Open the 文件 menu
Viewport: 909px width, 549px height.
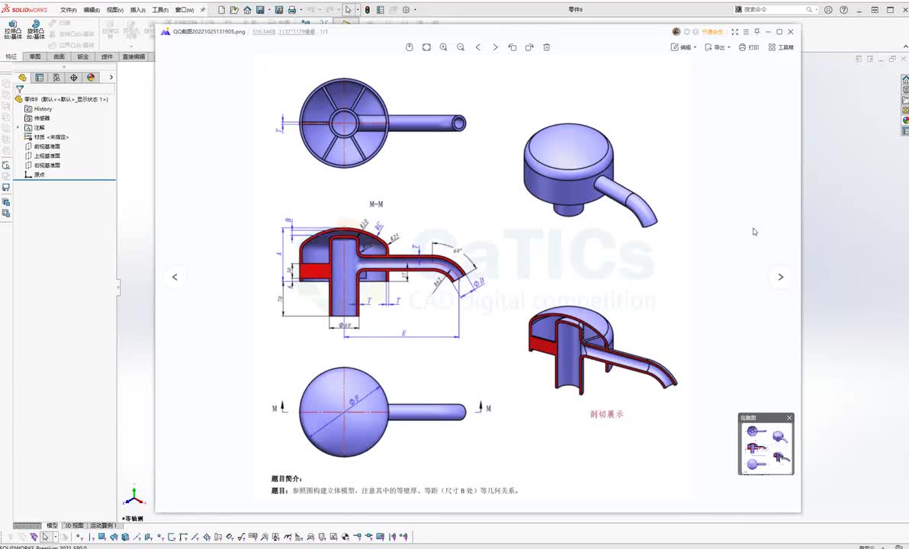click(x=69, y=10)
